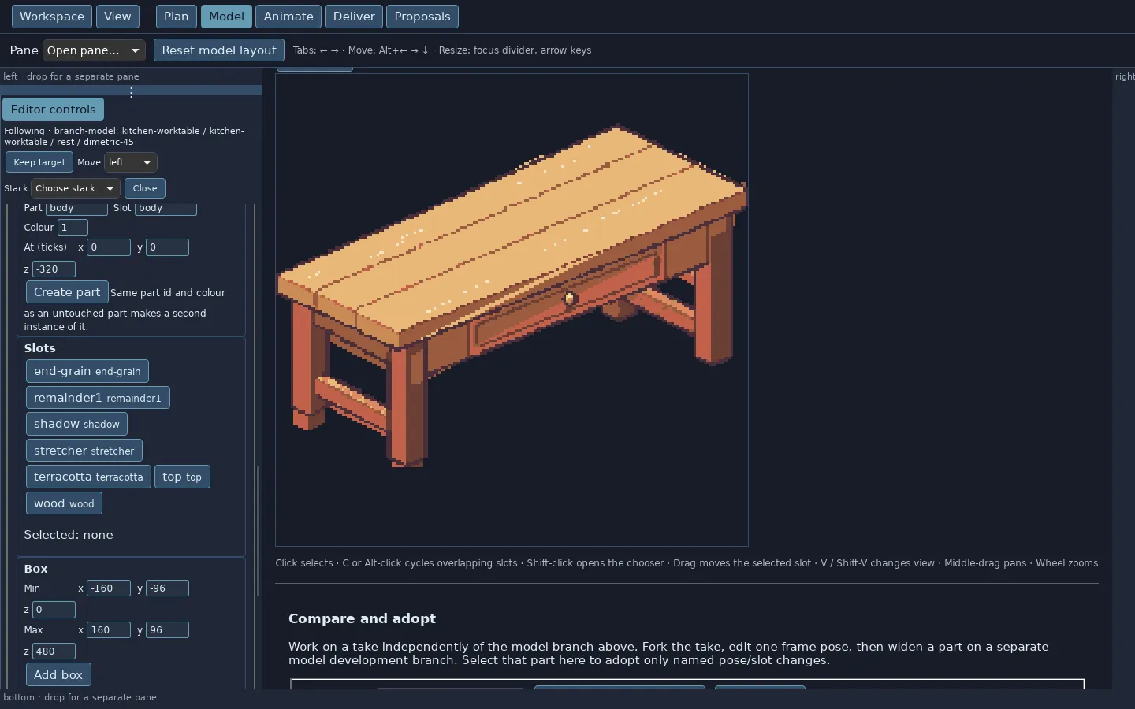Select the remainder1 slot

tap(98, 398)
